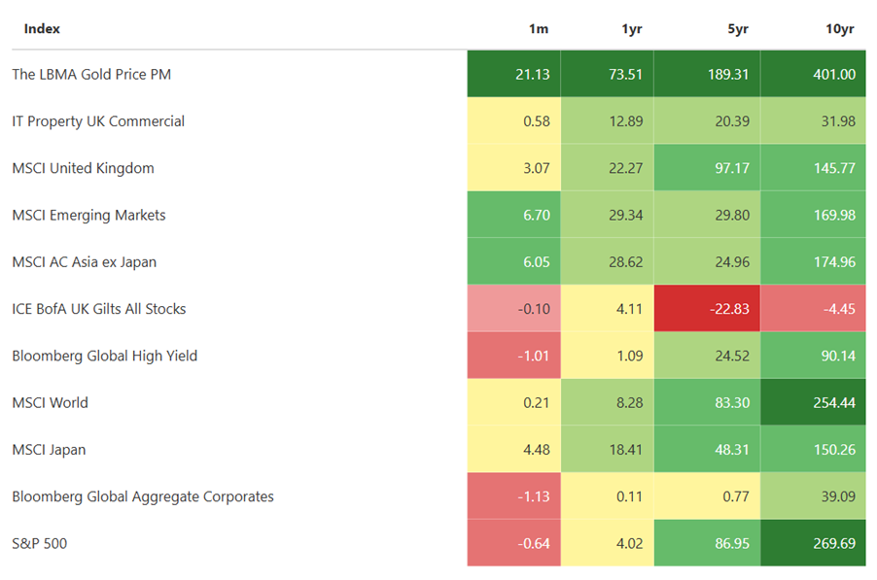The image size is (877, 580).
Task: Select Bloomberg Global Aggregate Corporates label
Action: [143, 496]
